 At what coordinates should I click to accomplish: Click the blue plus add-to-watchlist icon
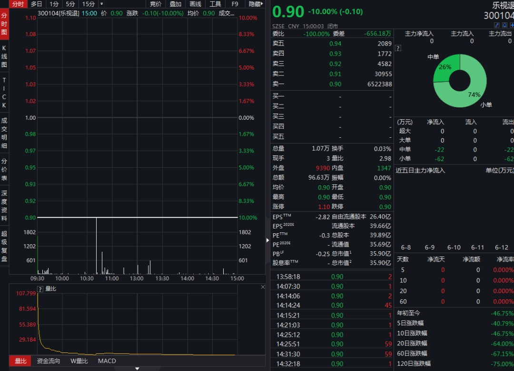click(512, 25)
